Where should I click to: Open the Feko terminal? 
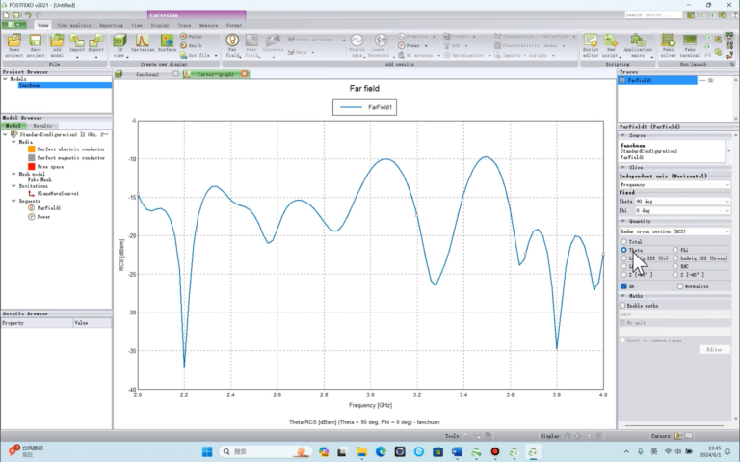[x=690, y=45]
